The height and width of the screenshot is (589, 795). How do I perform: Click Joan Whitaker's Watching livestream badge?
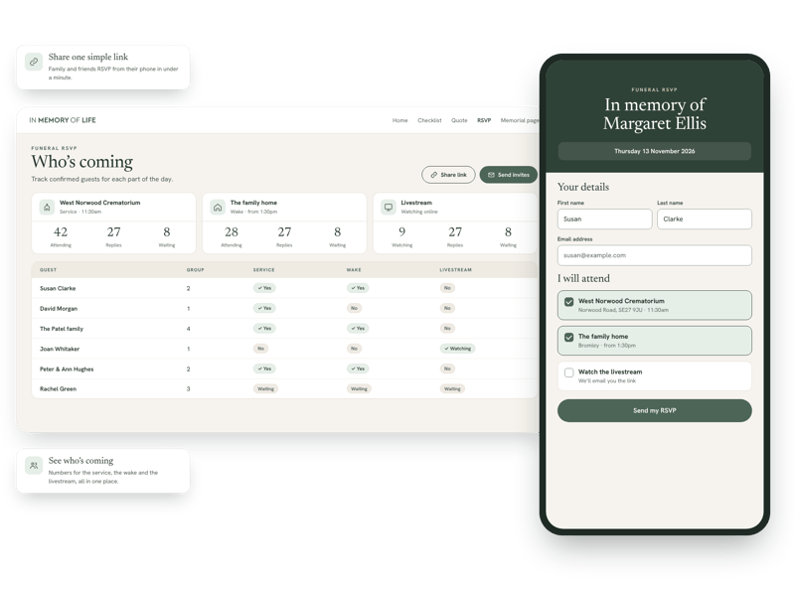tap(457, 349)
